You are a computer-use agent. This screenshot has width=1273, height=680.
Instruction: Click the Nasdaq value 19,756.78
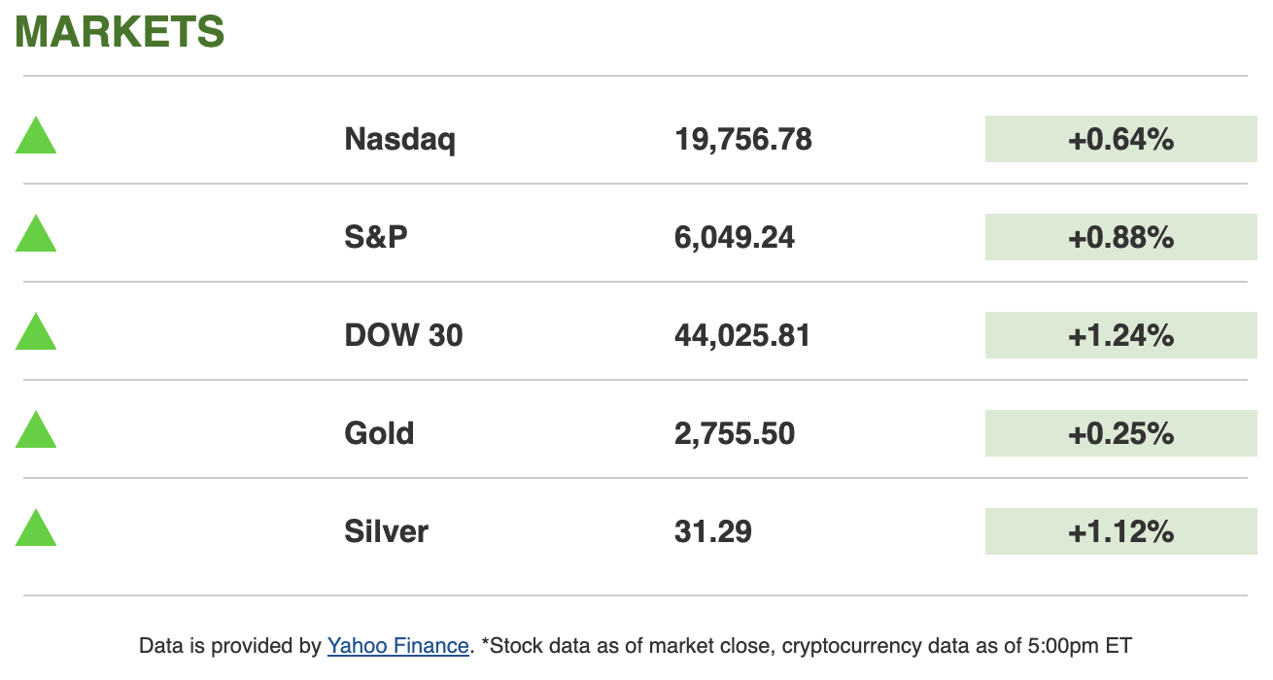pyautogui.click(x=742, y=140)
